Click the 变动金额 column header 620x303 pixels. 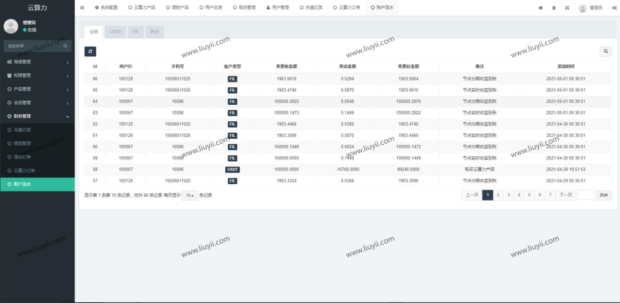tap(348, 67)
